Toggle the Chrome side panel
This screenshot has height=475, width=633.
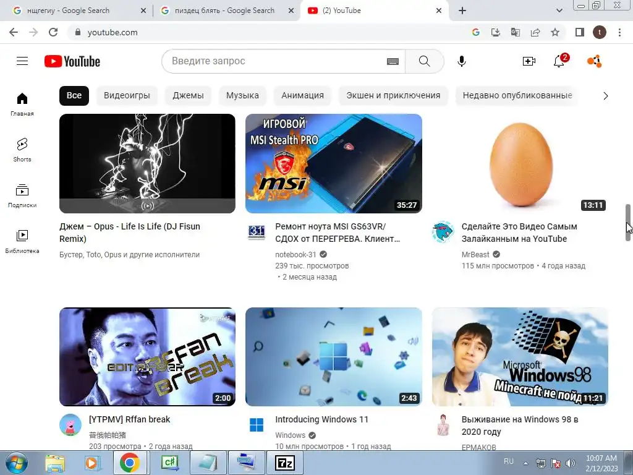[580, 32]
